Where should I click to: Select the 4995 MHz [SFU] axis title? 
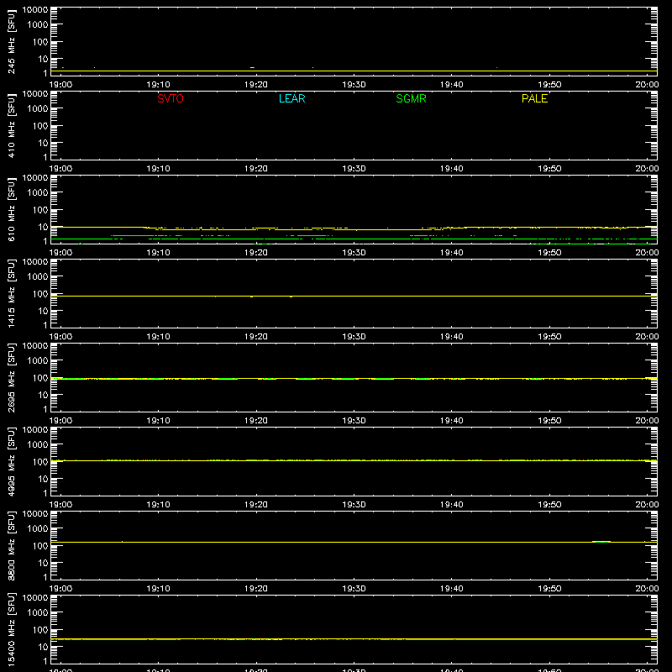click(x=11, y=462)
